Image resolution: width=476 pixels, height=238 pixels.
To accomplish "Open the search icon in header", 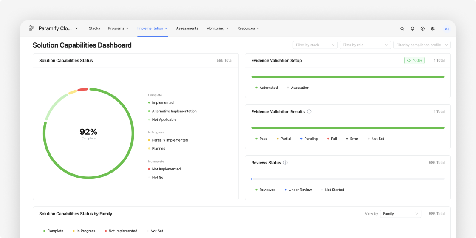I will [x=402, y=28].
